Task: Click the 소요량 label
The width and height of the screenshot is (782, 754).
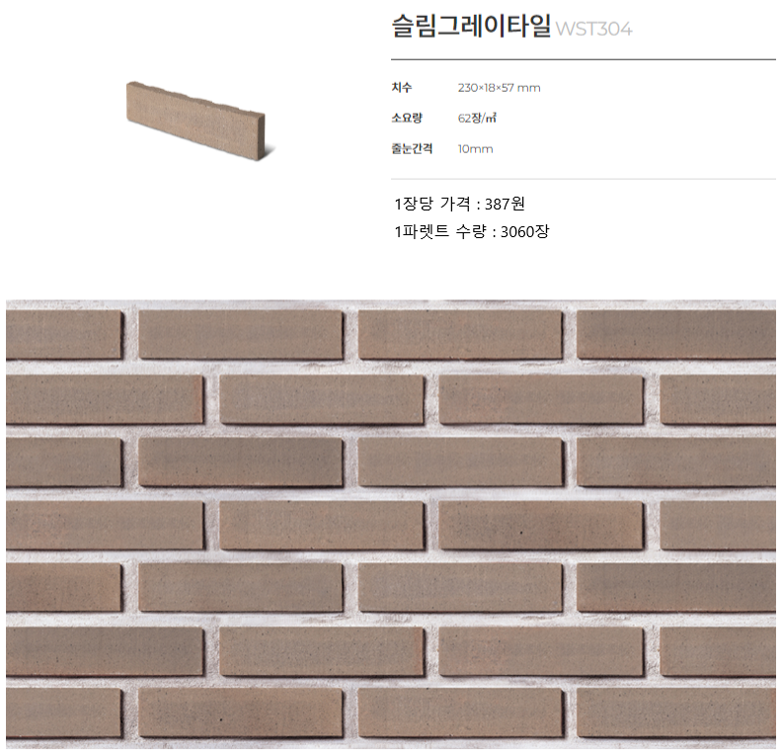Action: coord(407,119)
